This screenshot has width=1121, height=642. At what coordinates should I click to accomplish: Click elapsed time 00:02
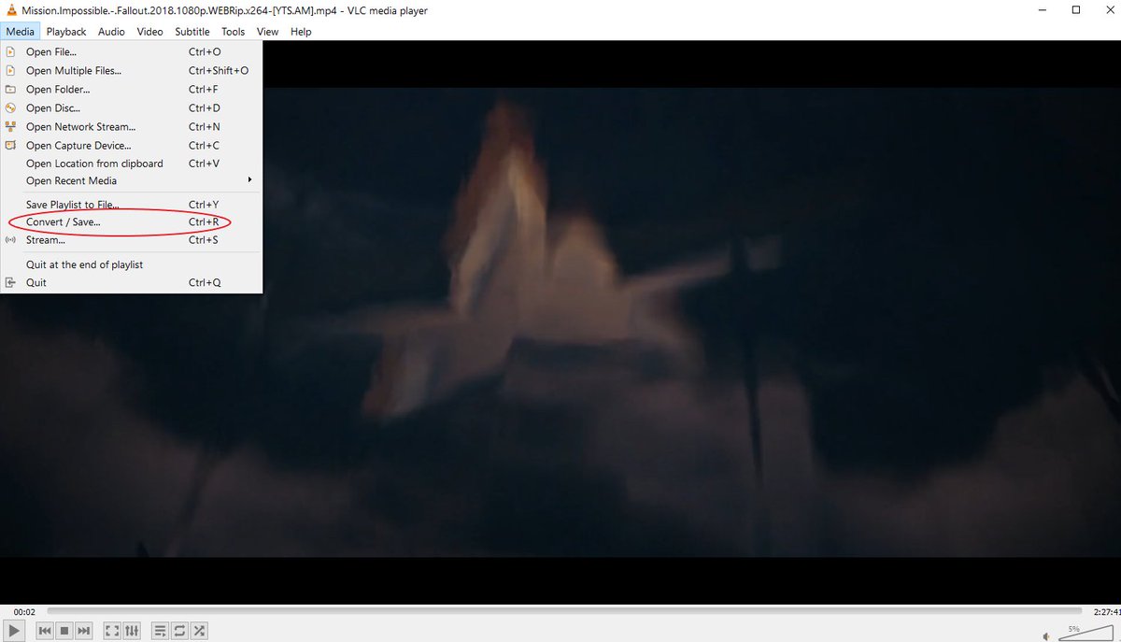24,612
